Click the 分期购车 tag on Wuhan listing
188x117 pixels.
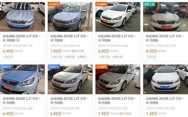pos(82,57)
